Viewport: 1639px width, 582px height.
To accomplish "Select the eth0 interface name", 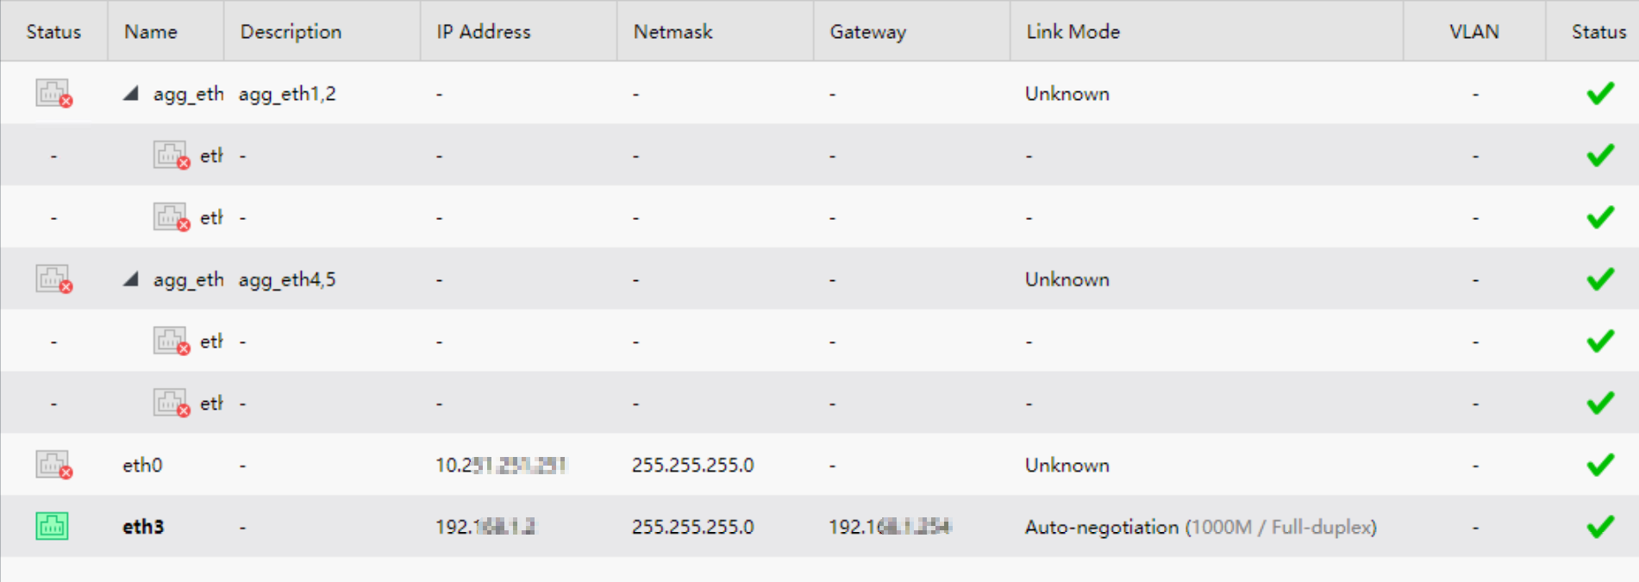I will click(x=142, y=466).
